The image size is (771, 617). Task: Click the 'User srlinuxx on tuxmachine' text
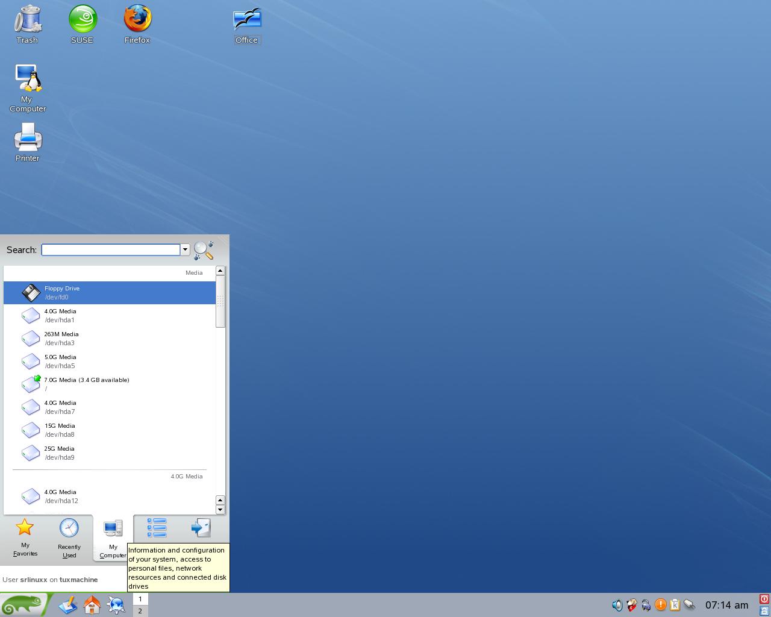tap(50, 580)
